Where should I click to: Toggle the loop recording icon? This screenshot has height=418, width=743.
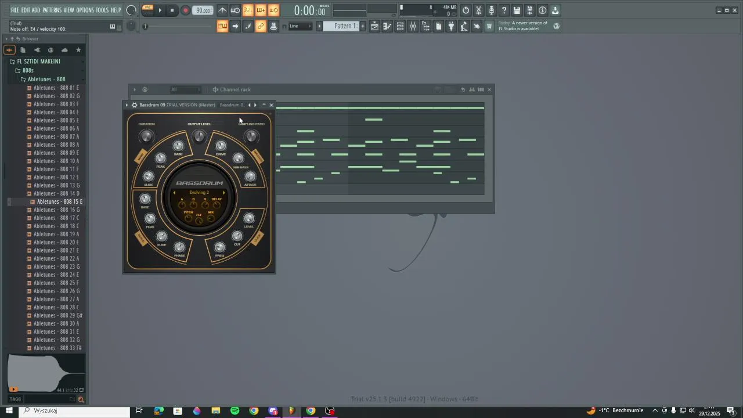(273, 10)
